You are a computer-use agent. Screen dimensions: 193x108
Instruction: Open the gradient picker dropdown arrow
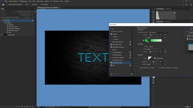click(163, 40)
